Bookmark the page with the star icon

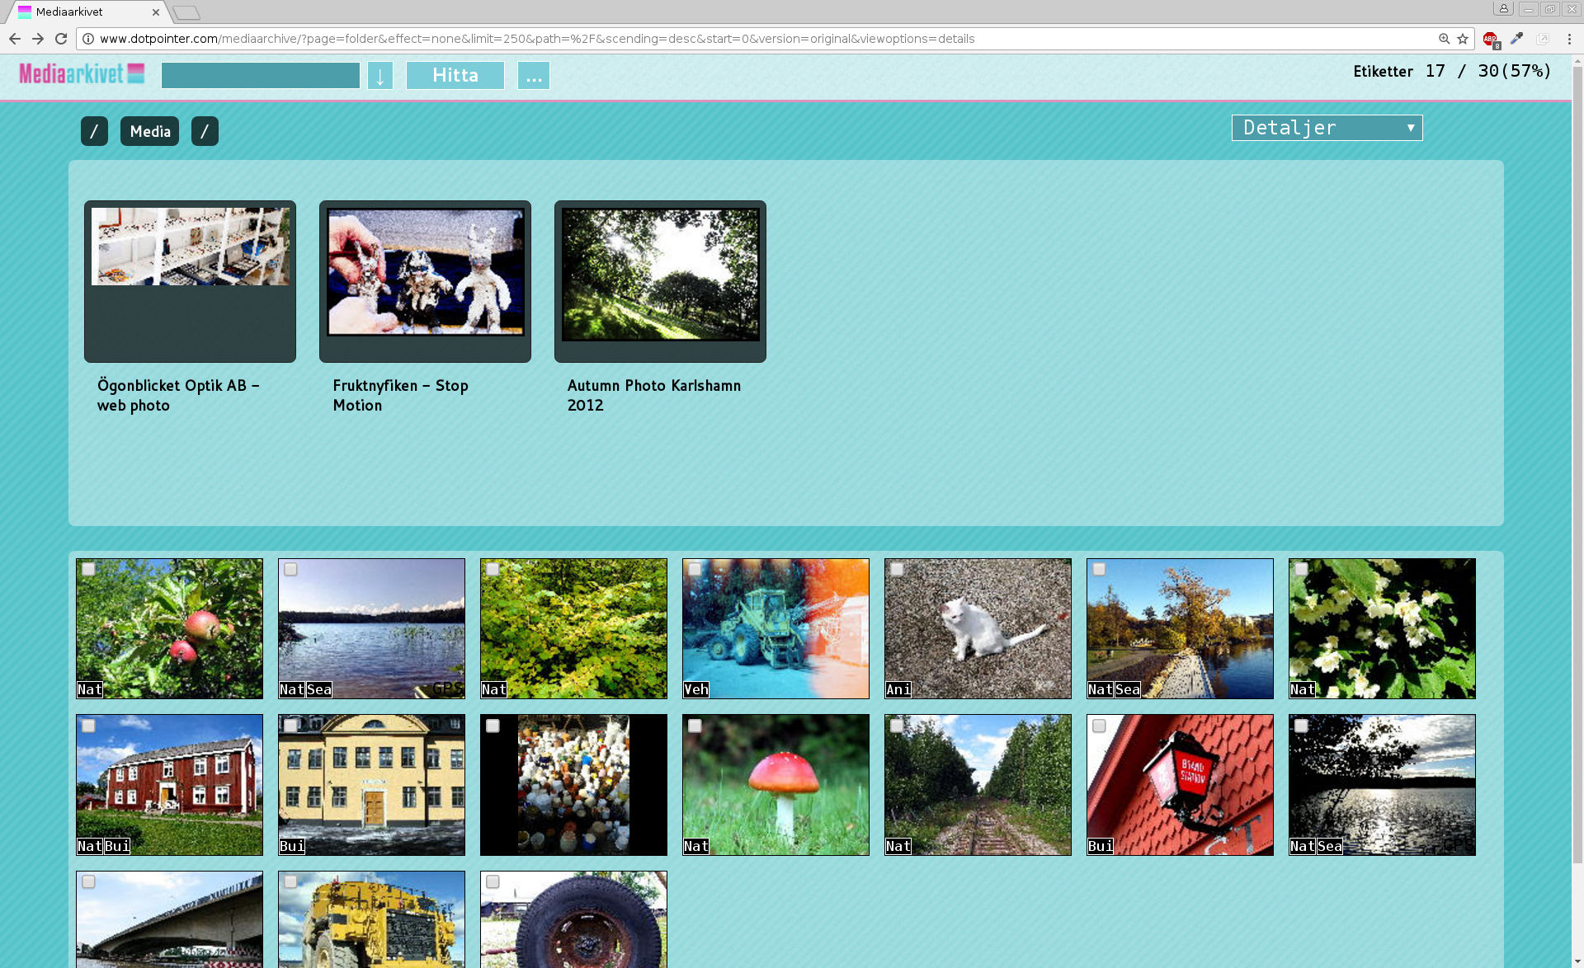1463,39
